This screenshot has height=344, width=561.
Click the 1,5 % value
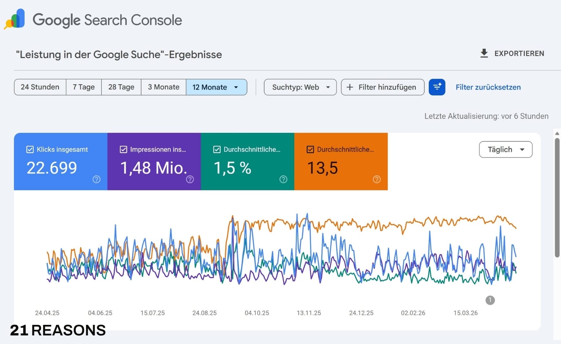point(232,168)
